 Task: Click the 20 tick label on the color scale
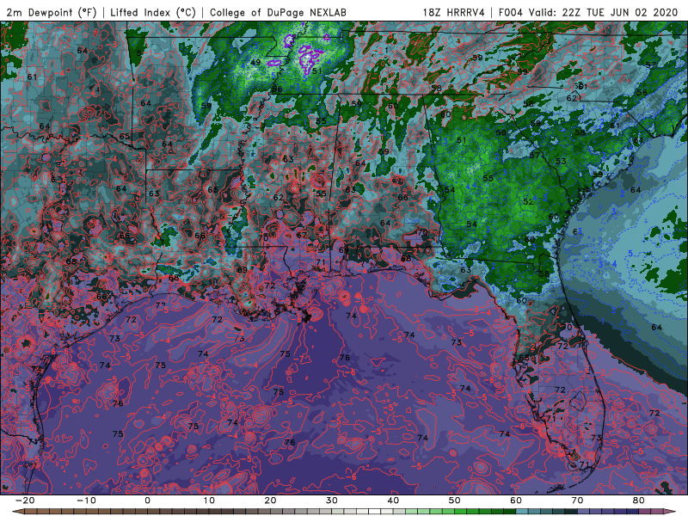pos(270,501)
